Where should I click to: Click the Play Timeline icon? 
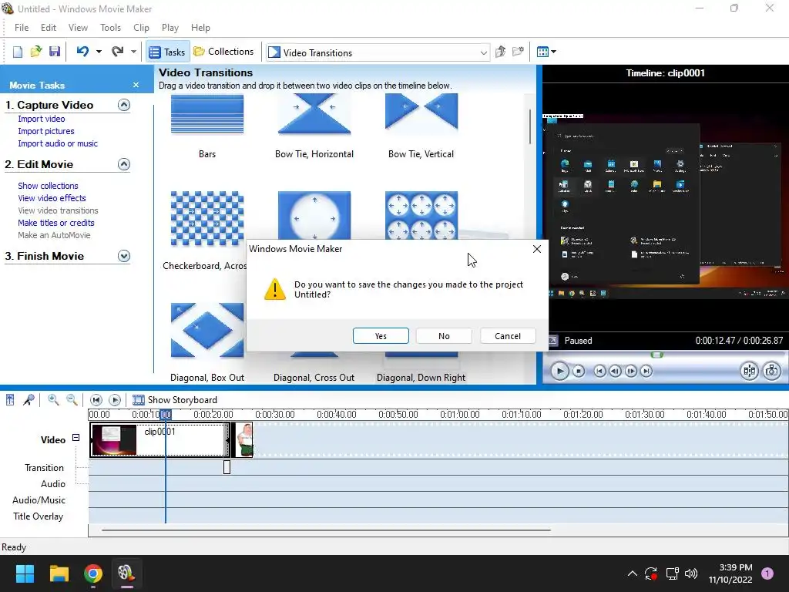(115, 400)
